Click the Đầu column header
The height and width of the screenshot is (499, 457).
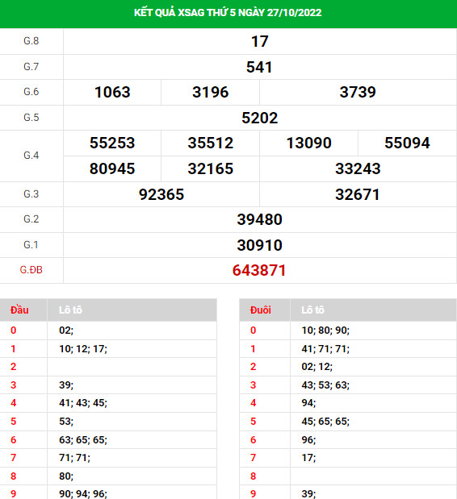tap(19, 310)
